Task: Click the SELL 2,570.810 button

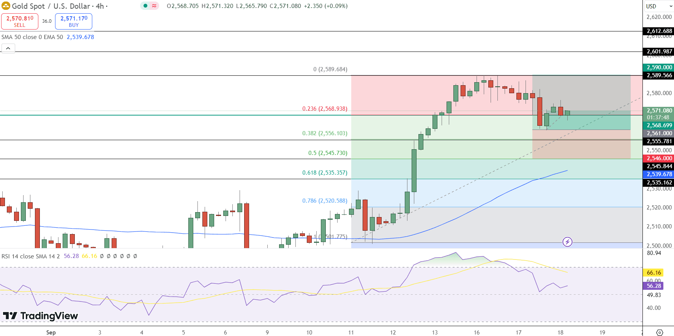Action: pos(20,21)
